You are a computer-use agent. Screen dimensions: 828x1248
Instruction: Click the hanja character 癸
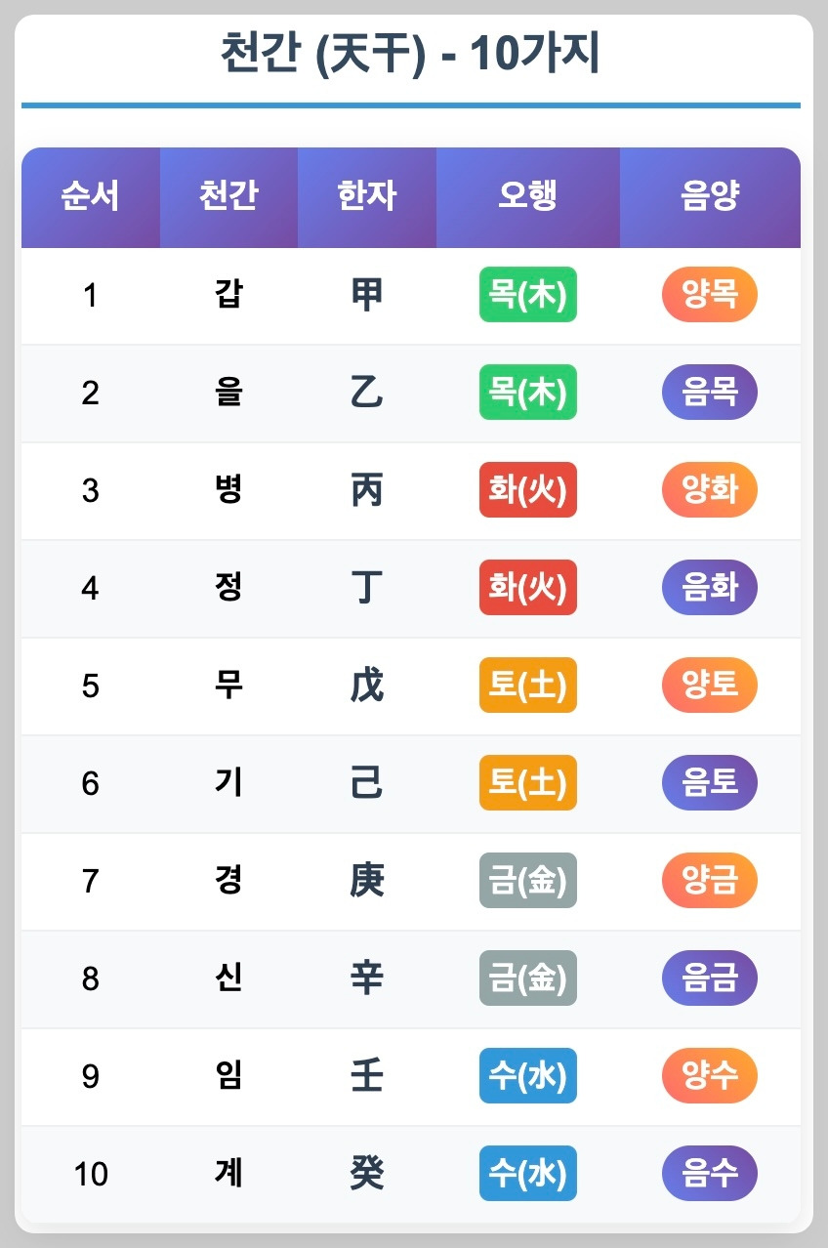point(366,1173)
